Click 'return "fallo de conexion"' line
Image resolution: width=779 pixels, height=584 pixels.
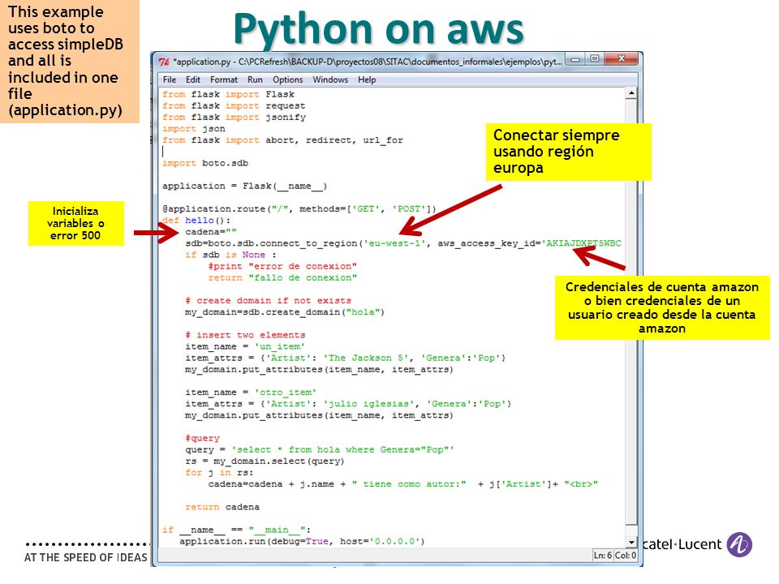pyautogui.click(x=282, y=277)
